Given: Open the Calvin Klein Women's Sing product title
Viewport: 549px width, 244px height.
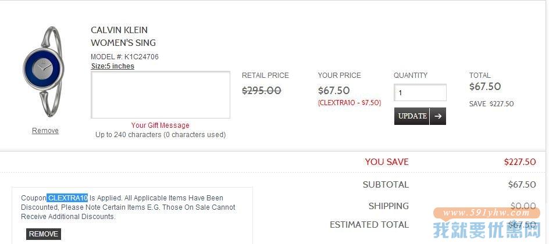Looking at the screenshot, I should tap(123, 37).
